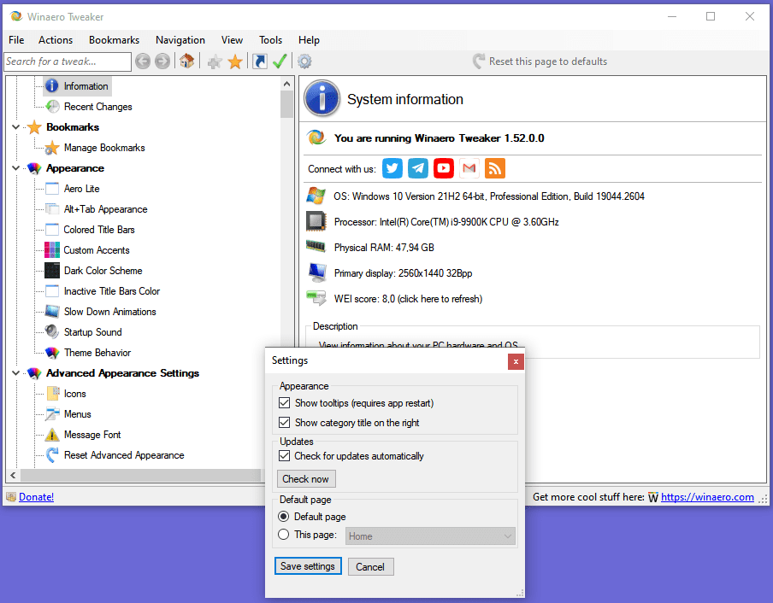Select the This page radio button
773x603 pixels.
pos(284,534)
